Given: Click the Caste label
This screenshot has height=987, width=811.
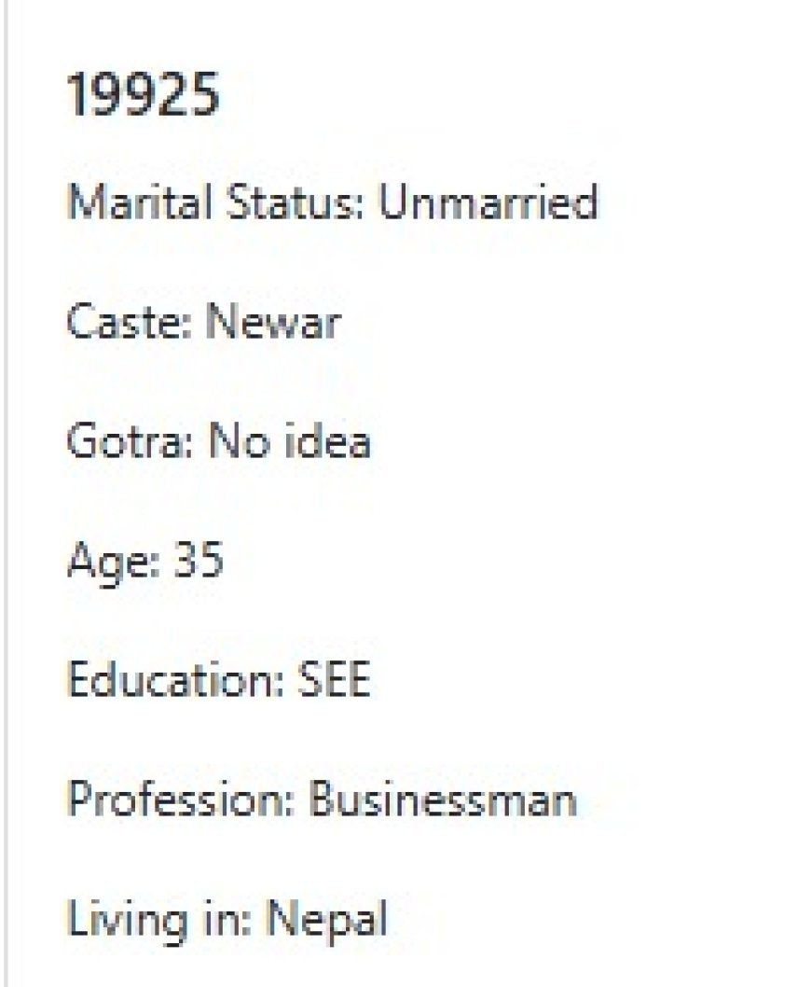Looking at the screenshot, I should point(129,322).
